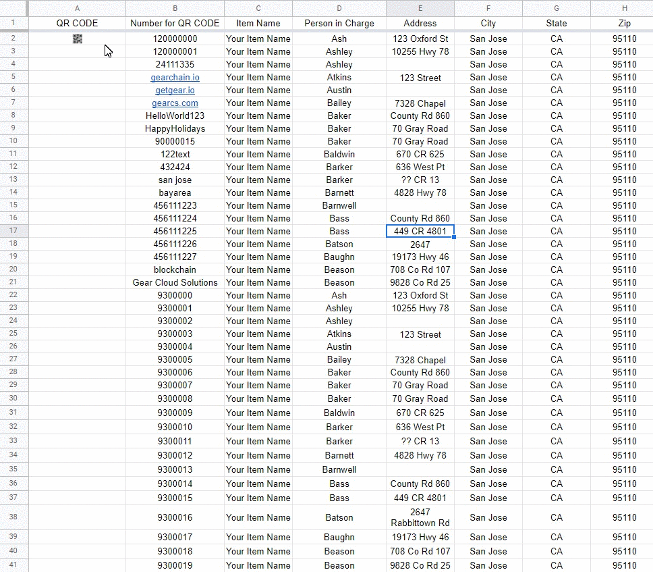
Task: Select address cell '708 Co Rd 107' in row 20
Action: (420, 269)
